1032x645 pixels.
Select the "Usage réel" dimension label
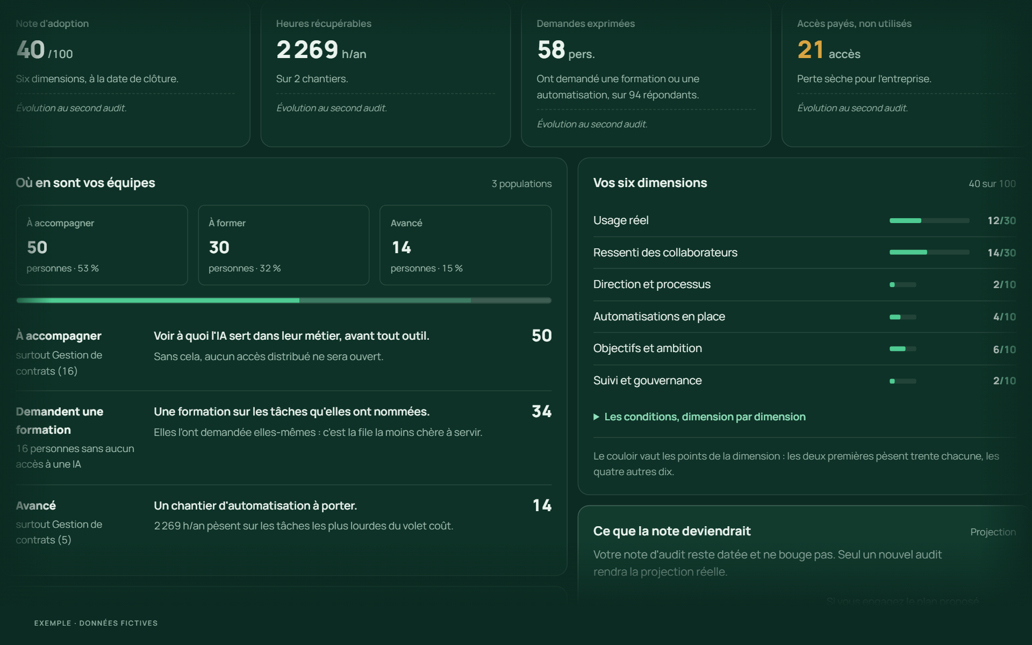coord(621,220)
